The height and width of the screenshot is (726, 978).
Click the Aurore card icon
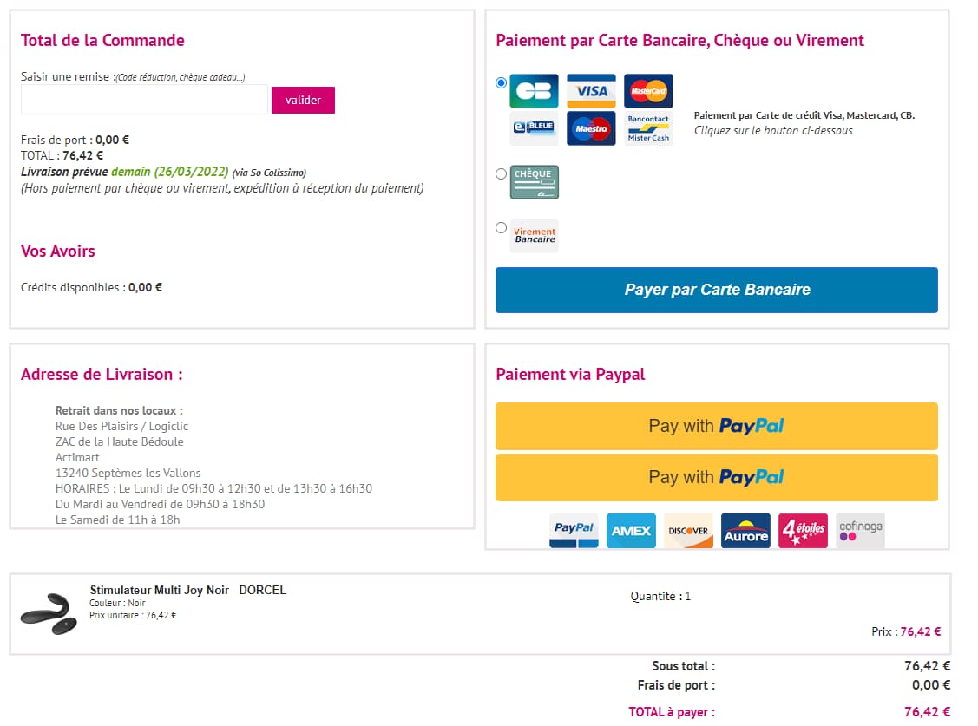click(x=745, y=531)
